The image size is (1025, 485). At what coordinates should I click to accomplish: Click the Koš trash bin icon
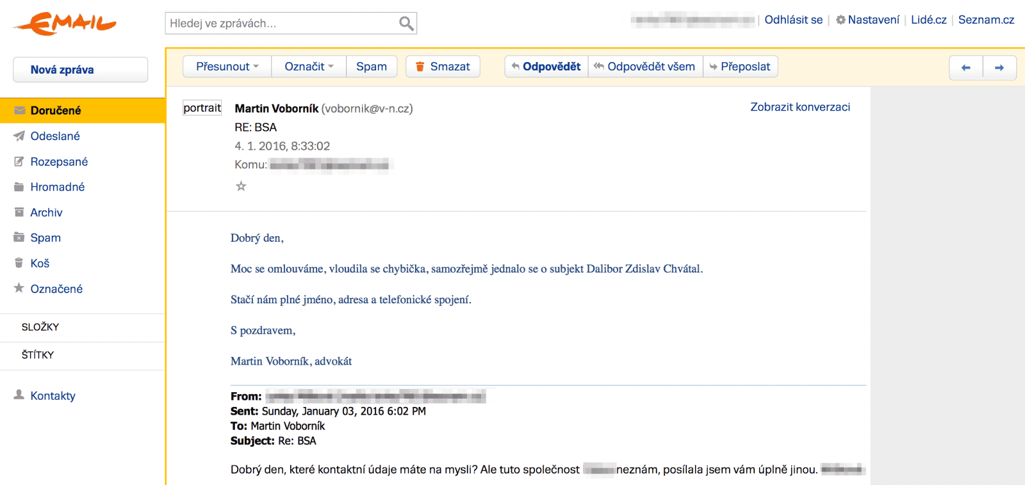[x=19, y=263]
